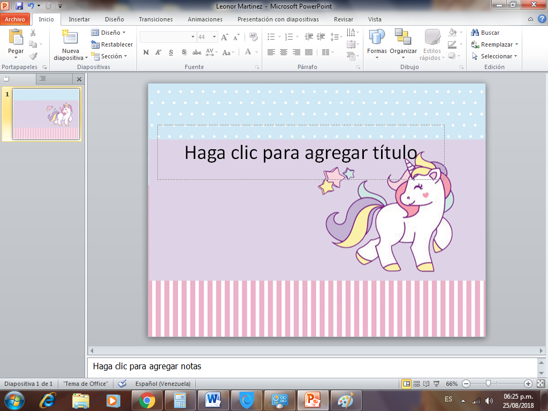
Task: Click the zoom in plus button
Action: click(528, 384)
